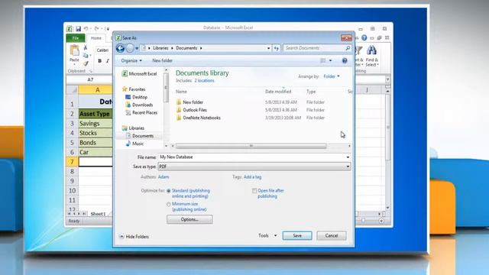
Task: Click the search magnifier in Search Documents
Action: [348, 48]
